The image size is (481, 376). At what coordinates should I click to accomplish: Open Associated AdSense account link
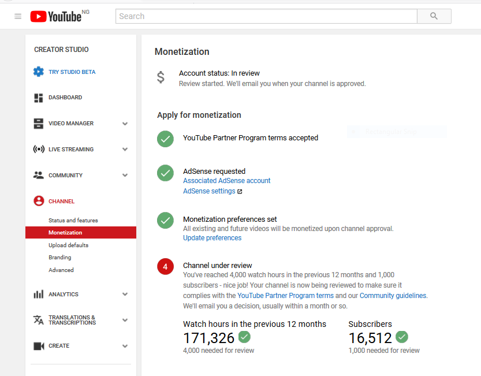(x=227, y=181)
